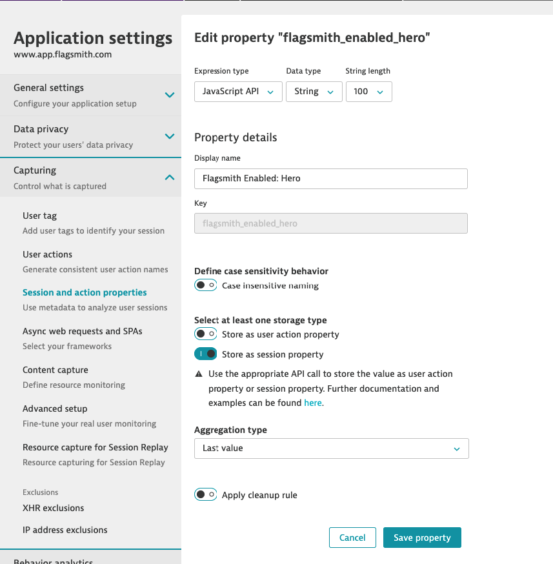This screenshot has width=553, height=564.
Task: Disable Store as session property
Action: [x=206, y=354]
